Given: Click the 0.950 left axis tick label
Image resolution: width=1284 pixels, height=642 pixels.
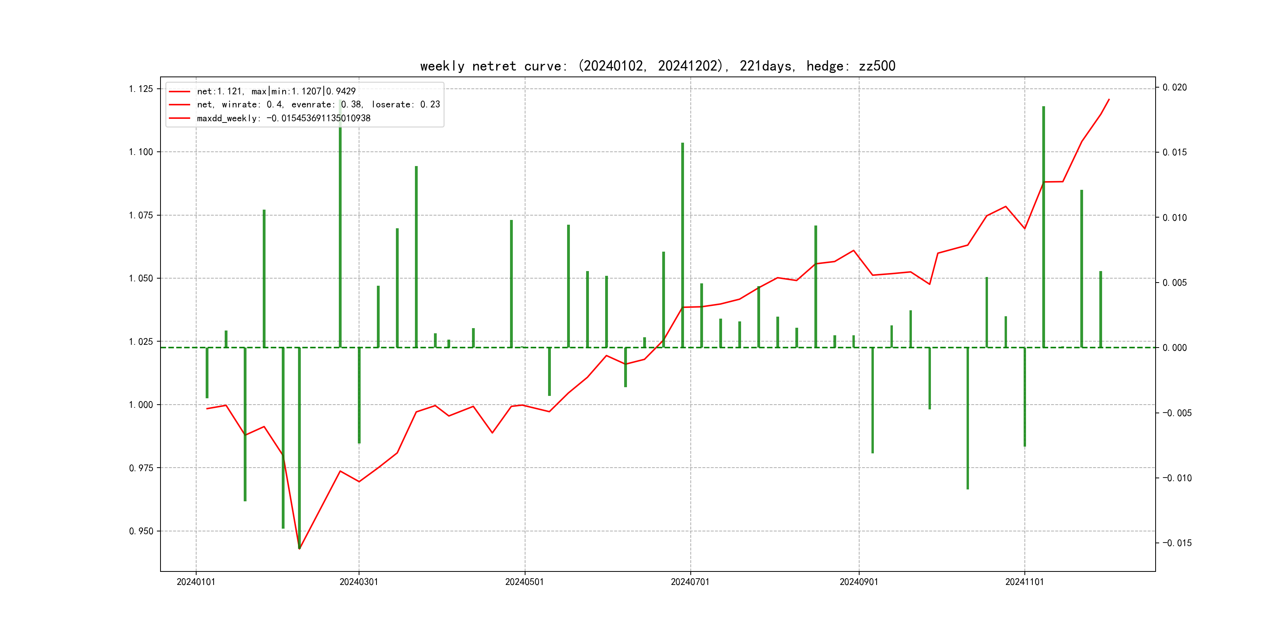Looking at the screenshot, I should (141, 531).
